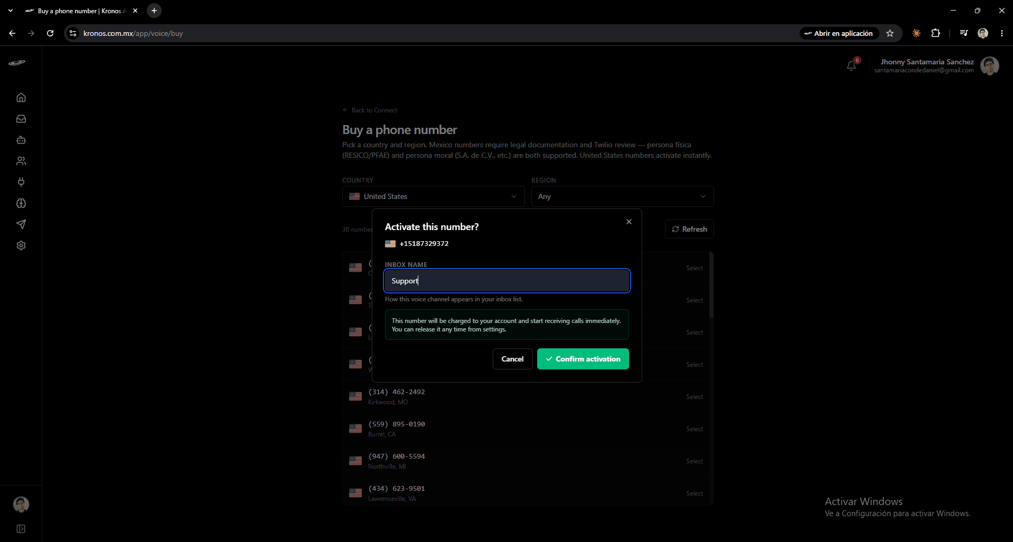Screen dimensions: 1013x542
Task: Click Confirm activation button
Action: pos(583,359)
